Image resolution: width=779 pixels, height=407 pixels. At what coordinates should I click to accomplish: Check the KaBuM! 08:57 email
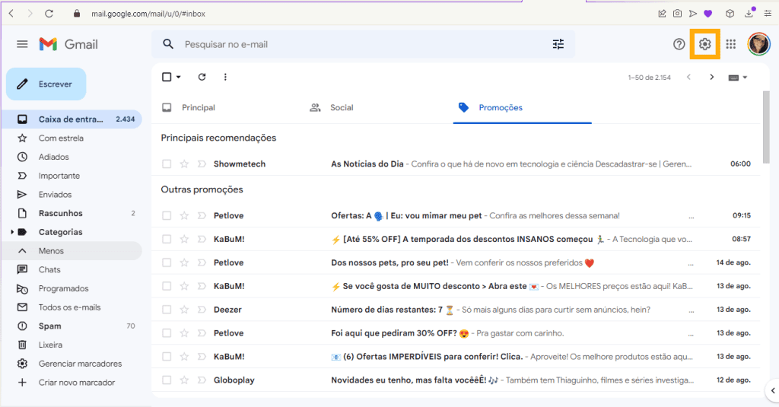point(167,239)
